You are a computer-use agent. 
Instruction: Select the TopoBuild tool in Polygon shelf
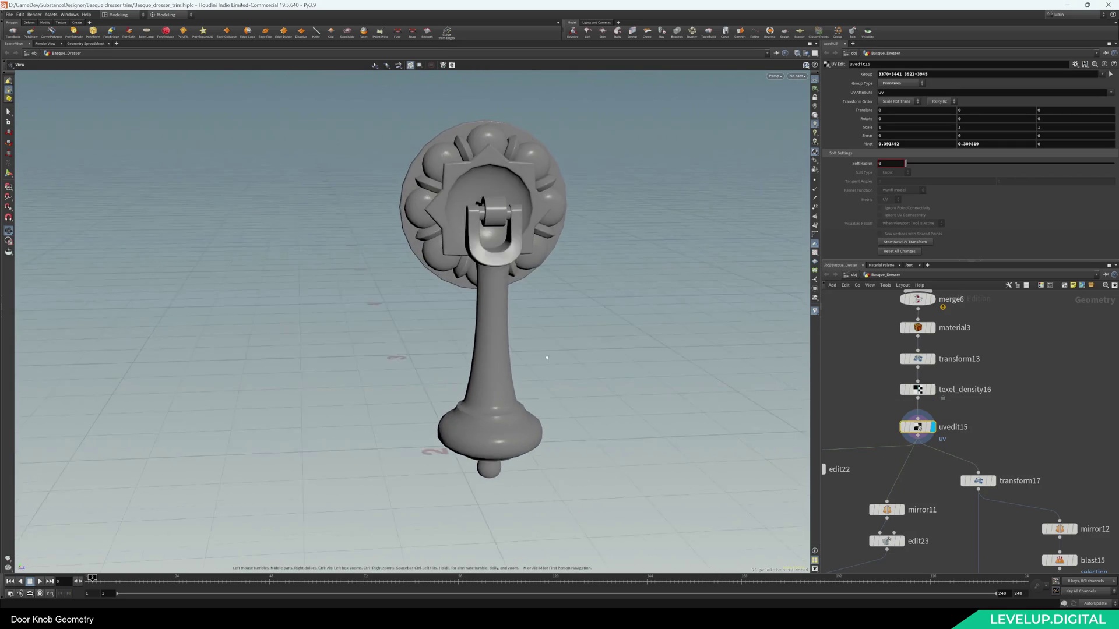(x=13, y=32)
